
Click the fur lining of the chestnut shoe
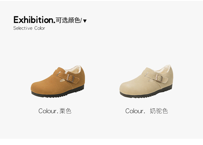[x=73, y=70]
